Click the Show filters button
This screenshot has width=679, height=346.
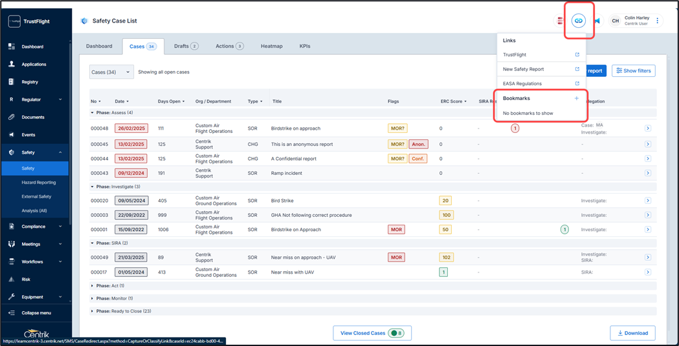pyautogui.click(x=633, y=71)
